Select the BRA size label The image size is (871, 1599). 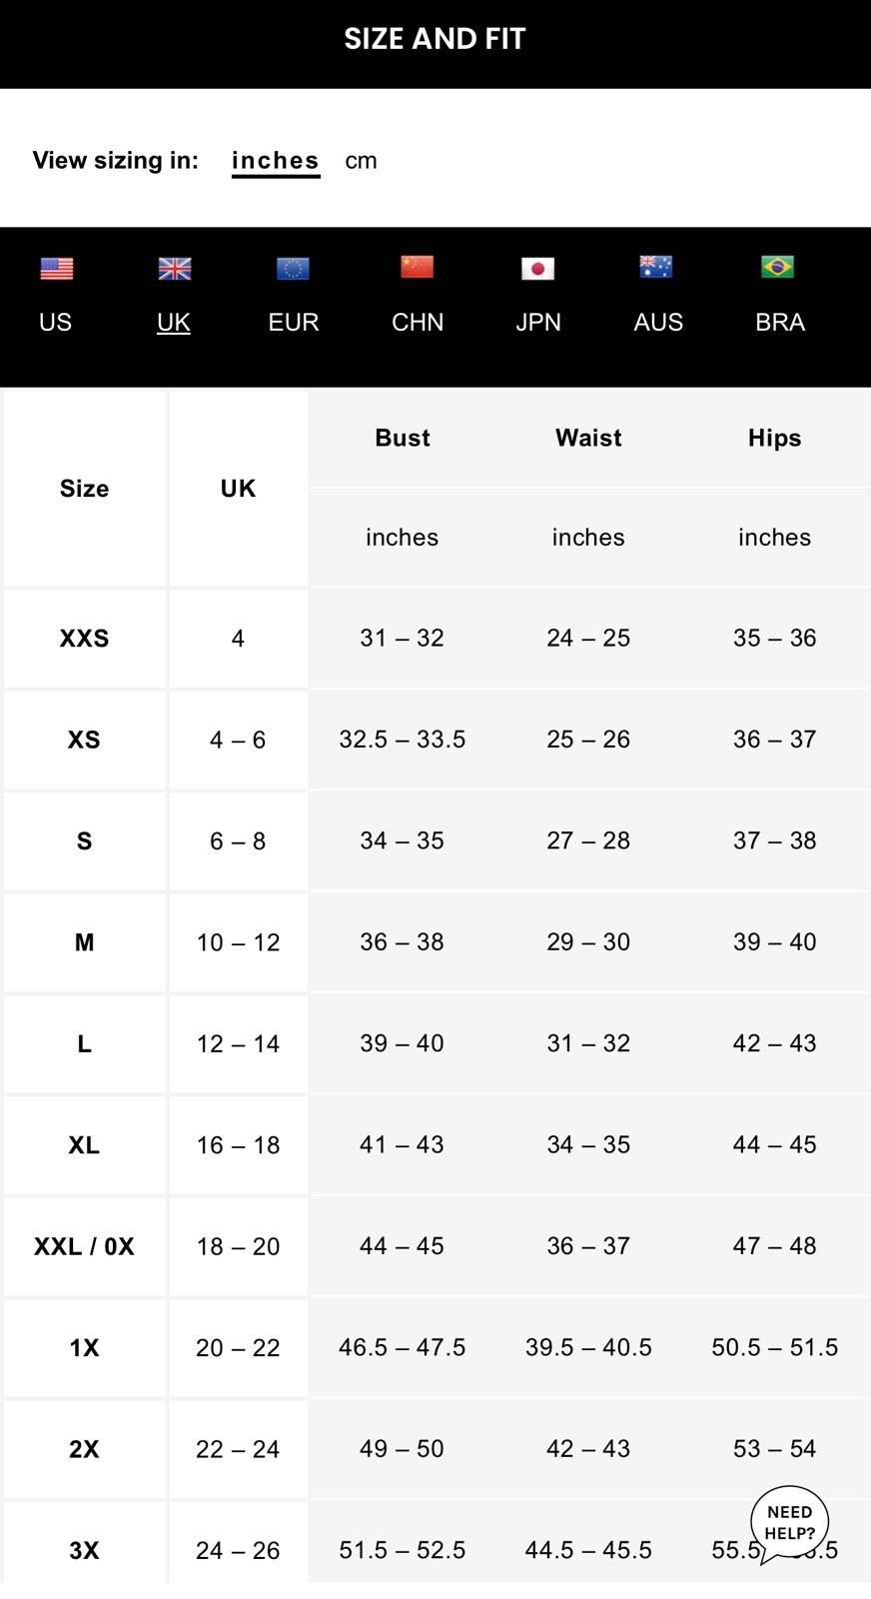tap(780, 322)
